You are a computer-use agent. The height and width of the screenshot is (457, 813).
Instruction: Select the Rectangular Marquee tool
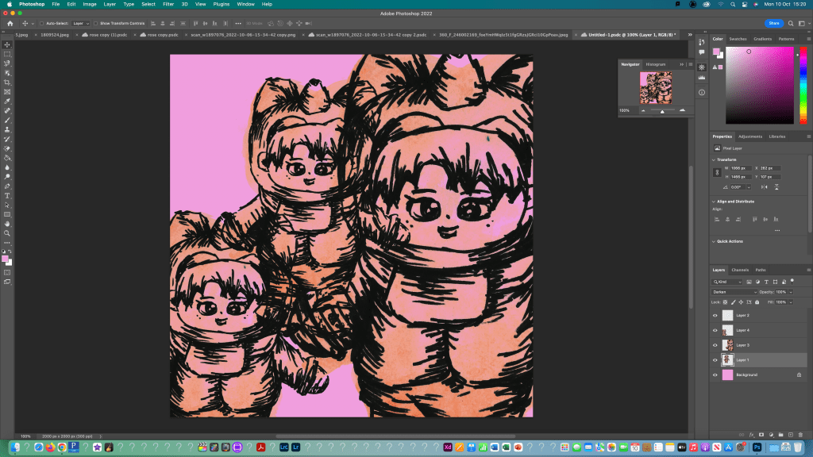8,54
